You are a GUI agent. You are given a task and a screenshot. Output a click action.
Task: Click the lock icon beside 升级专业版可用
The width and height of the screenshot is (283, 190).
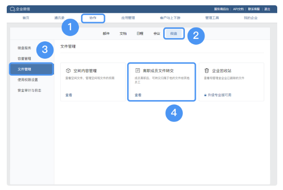(205, 95)
